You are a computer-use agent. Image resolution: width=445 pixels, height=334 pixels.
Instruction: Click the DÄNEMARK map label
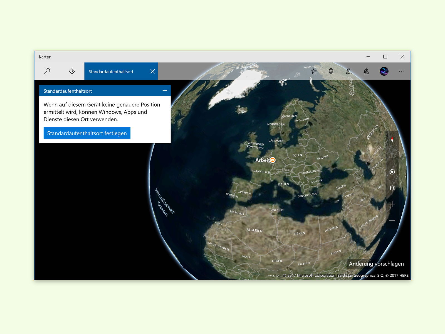click(x=276, y=141)
